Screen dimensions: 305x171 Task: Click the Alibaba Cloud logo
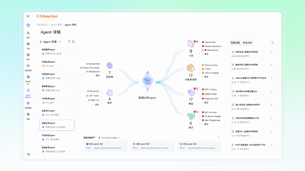47,16
